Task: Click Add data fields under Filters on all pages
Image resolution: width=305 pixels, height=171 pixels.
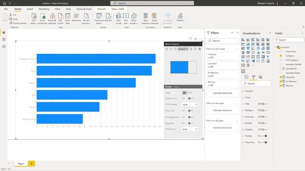Action: tap(223, 128)
